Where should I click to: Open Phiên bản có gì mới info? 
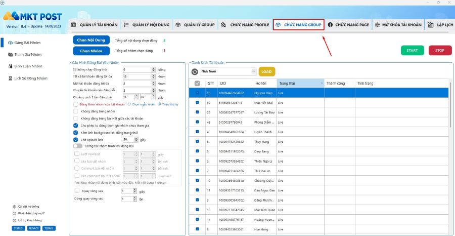point(28,213)
